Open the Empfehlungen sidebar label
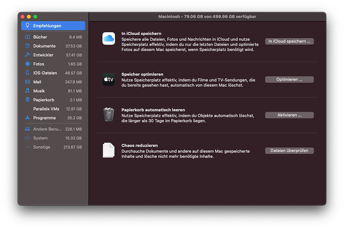This screenshot has width=344, height=229. coord(47,26)
